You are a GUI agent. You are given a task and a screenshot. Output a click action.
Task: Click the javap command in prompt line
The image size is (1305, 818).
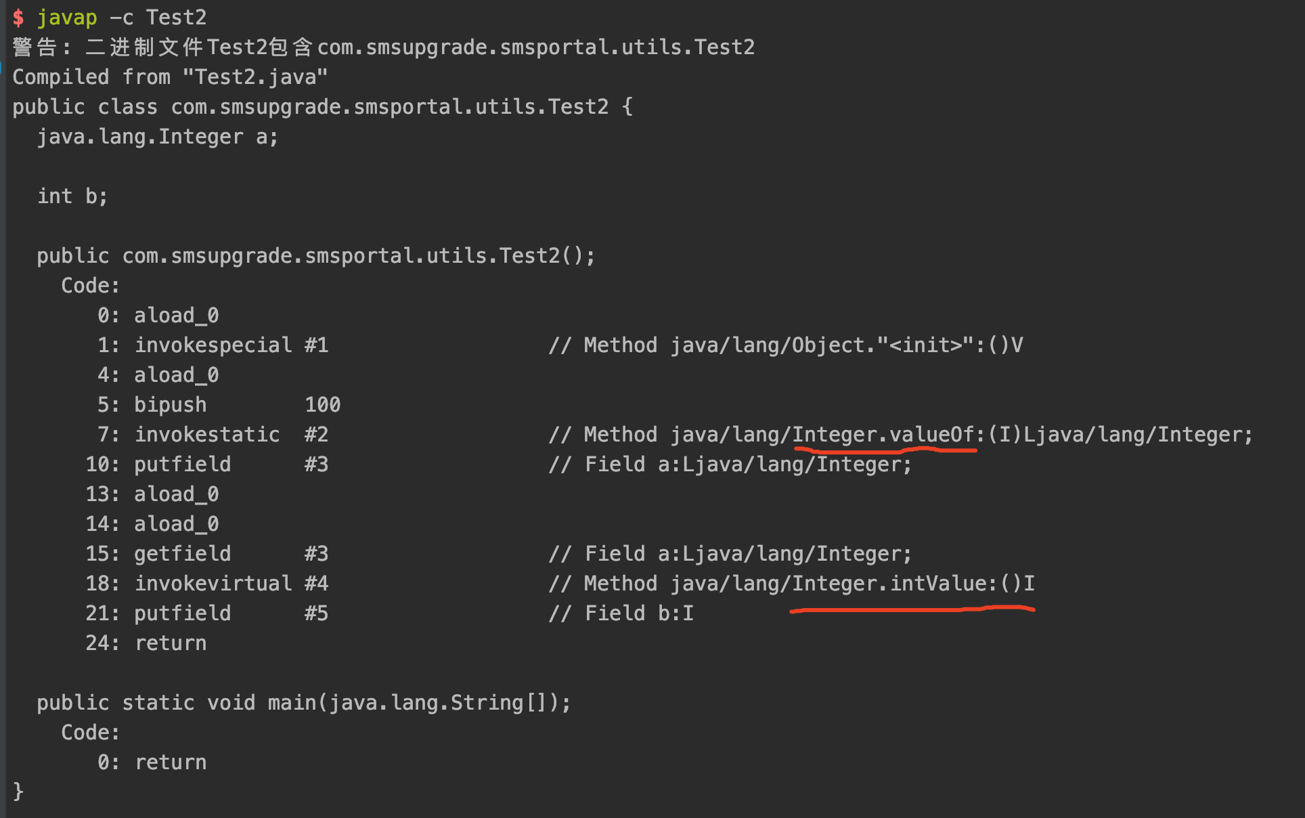[x=67, y=18]
